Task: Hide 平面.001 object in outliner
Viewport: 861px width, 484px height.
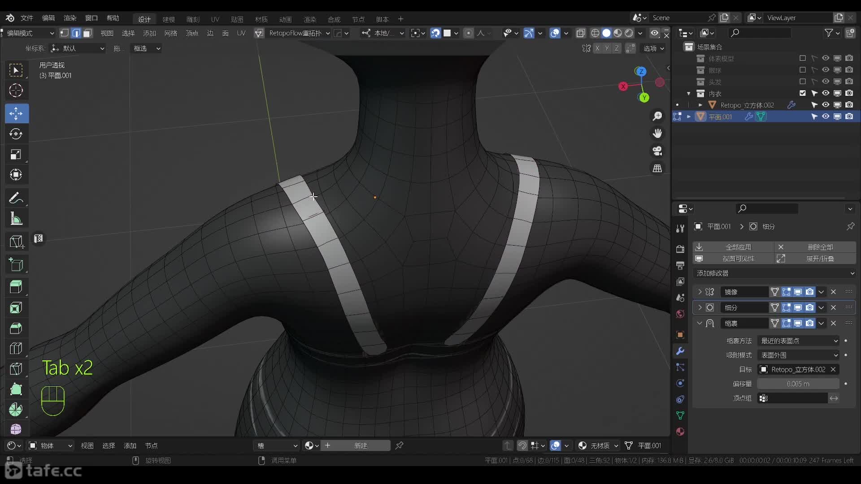Action: tap(826, 117)
